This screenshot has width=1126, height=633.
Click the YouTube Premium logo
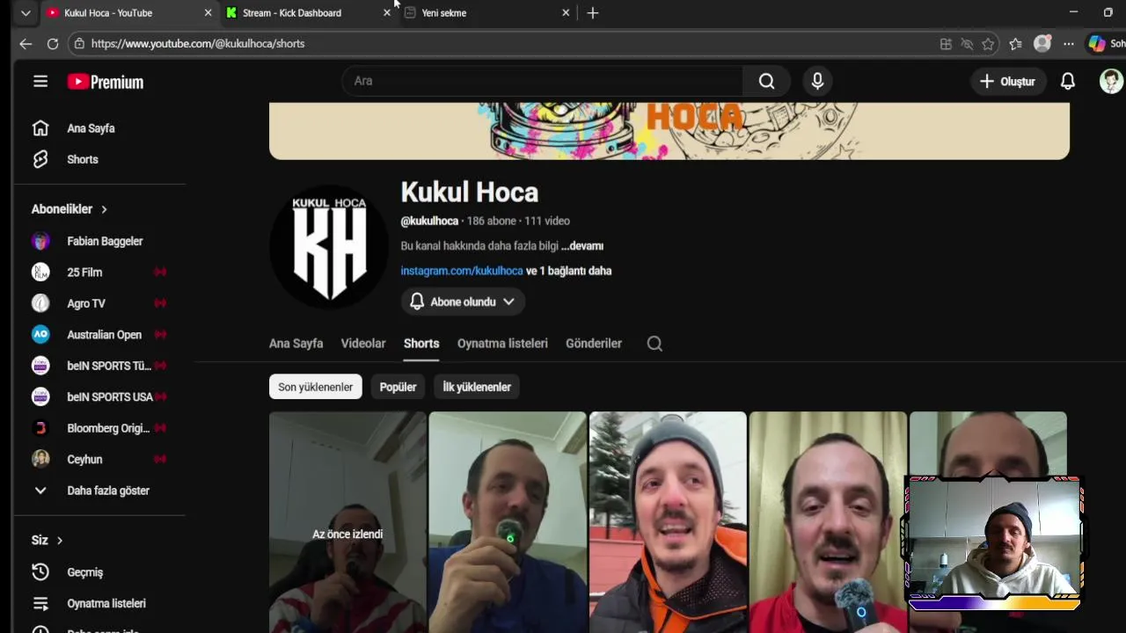click(x=106, y=82)
